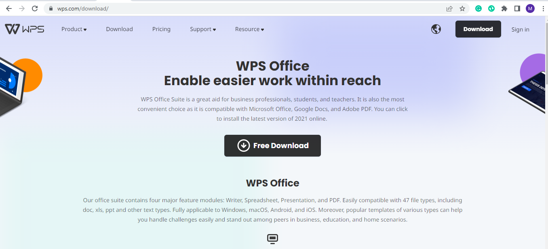Bookmark this page with the star
Viewport: 548px width, 249px height.
(462, 8)
